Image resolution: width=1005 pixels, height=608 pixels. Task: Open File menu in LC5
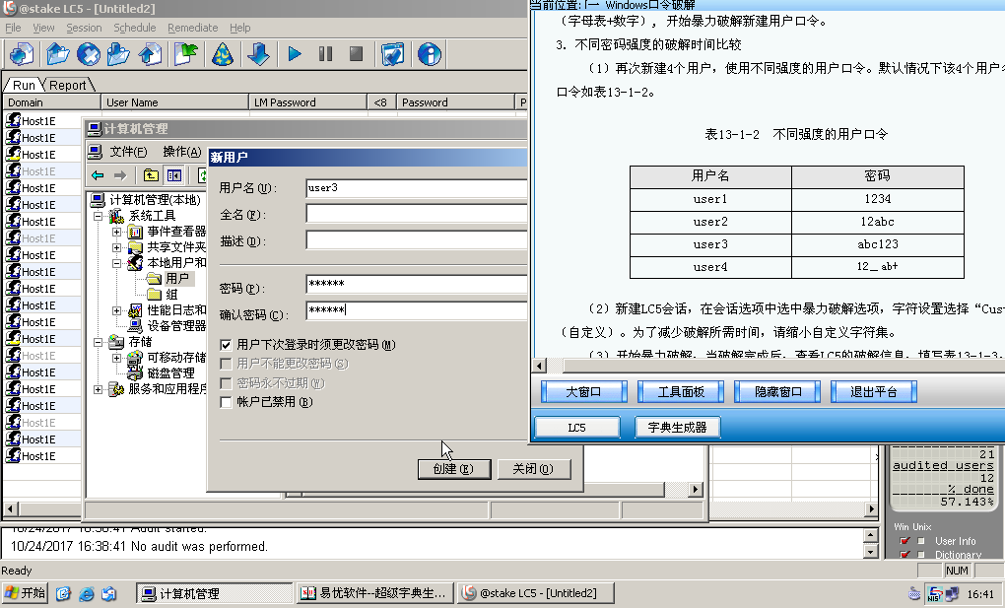[13, 28]
